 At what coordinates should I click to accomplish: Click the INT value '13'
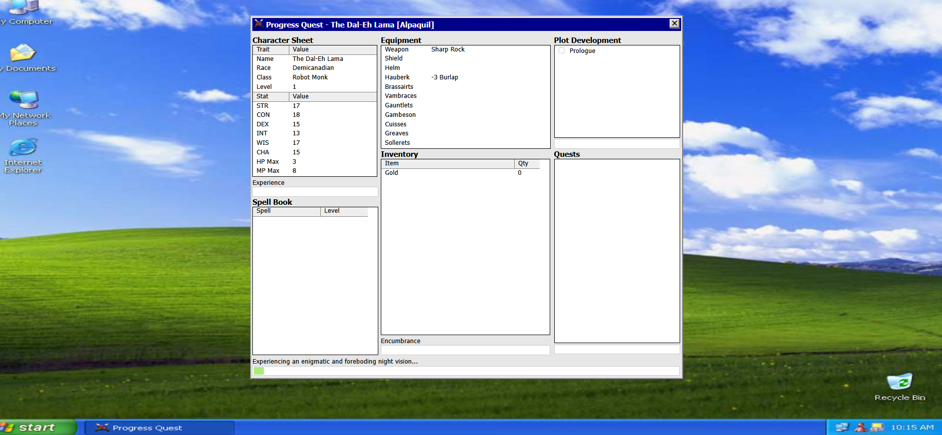tap(296, 133)
